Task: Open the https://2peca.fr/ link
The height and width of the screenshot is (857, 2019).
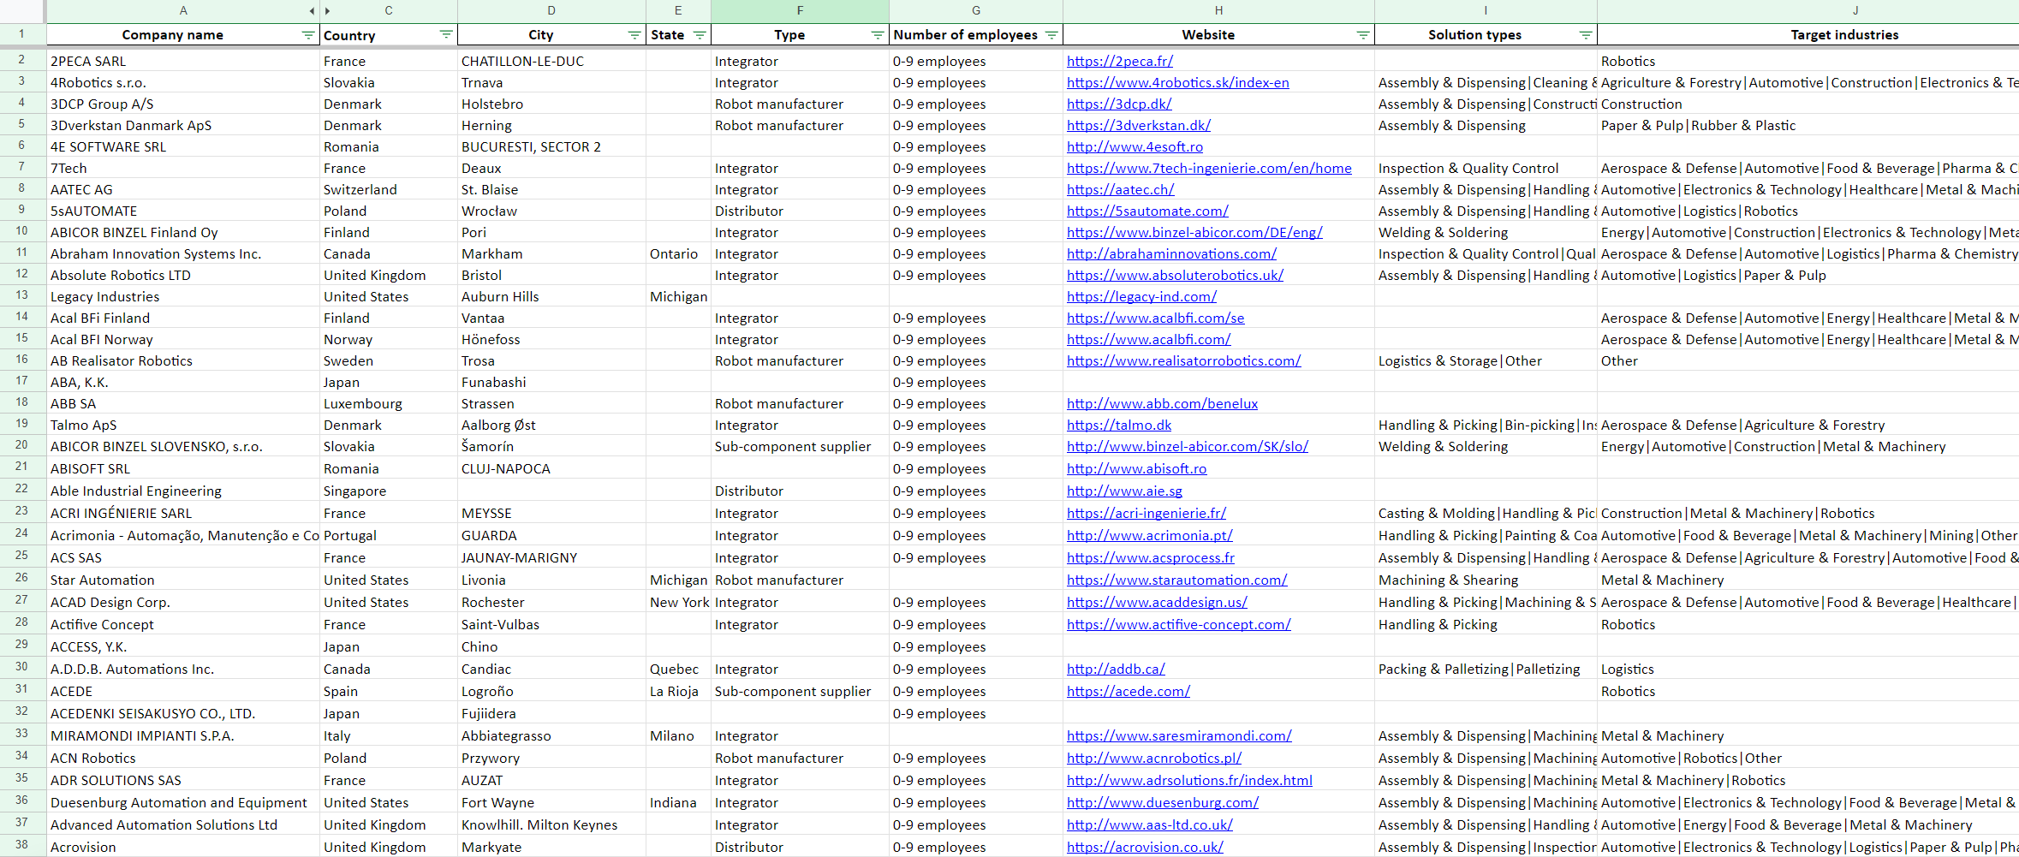Action: coord(1119,62)
